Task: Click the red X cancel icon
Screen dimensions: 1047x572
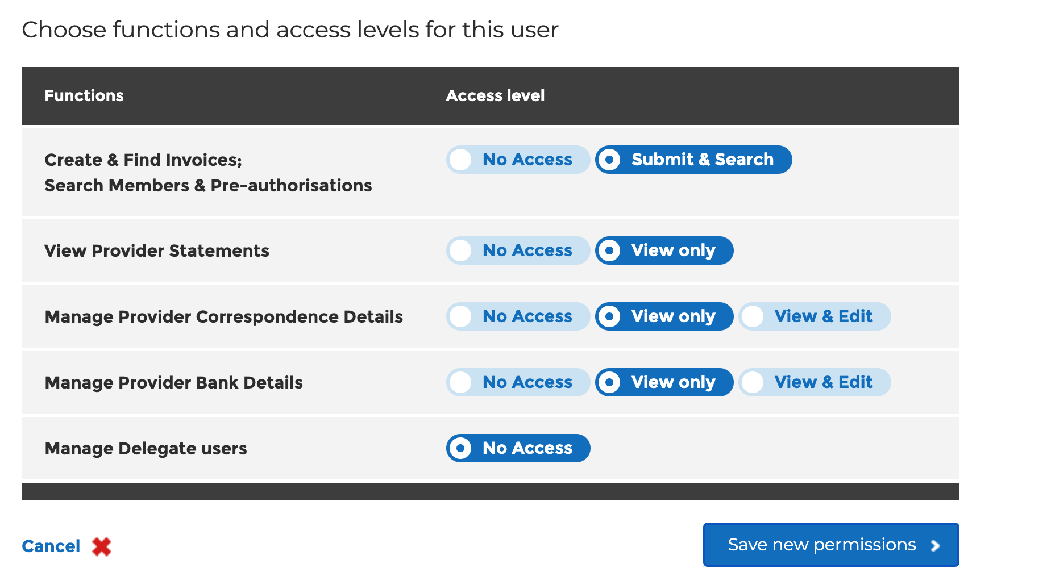Action: (x=101, y=546)
